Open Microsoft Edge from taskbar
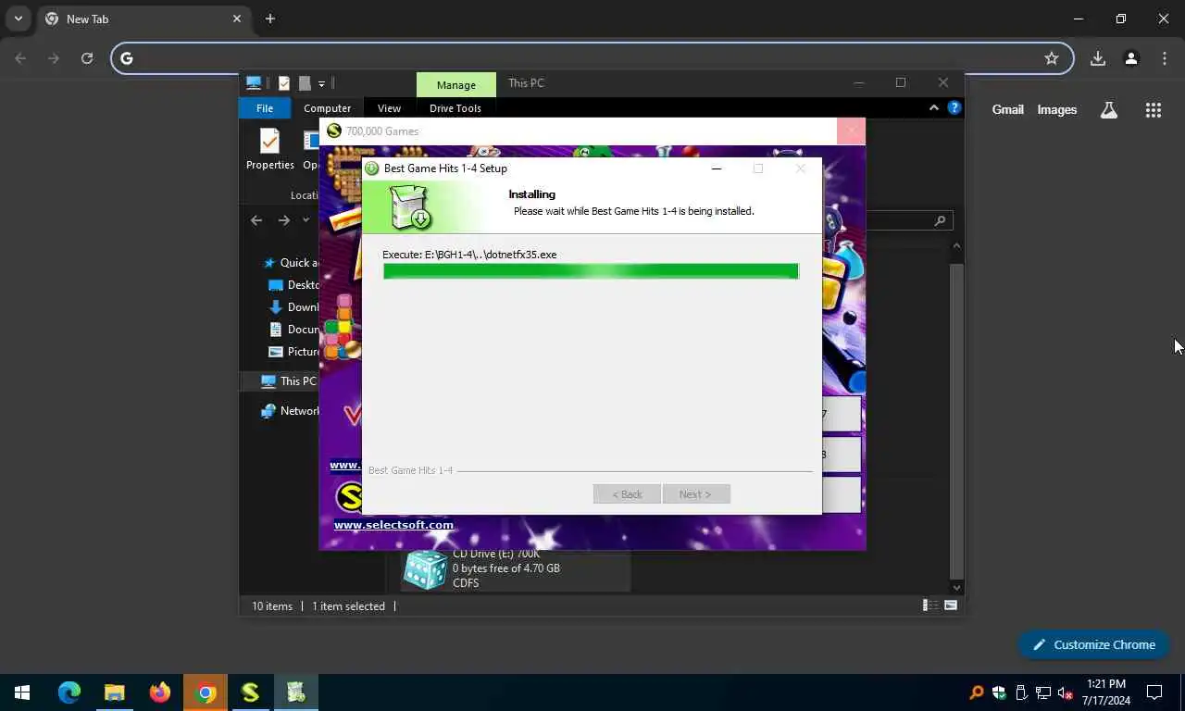This screenshot has height=711, width=1185. click(69, 692)
